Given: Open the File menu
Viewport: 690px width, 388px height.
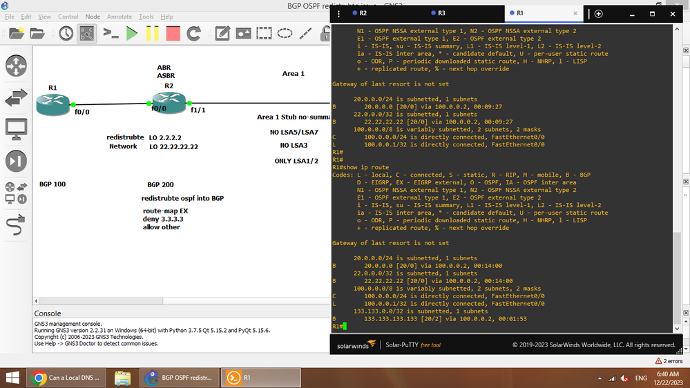Looking at the screenshot, I should [x=10, y=17].
